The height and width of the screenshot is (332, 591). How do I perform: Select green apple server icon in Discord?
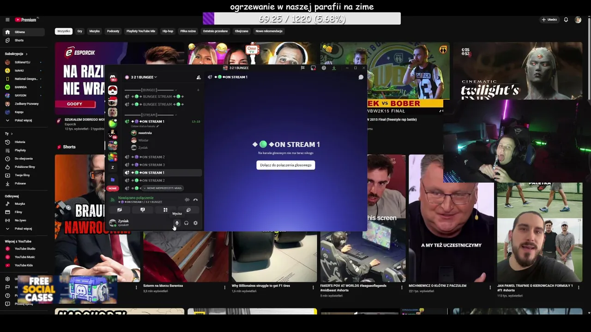[x=113, y=123]
